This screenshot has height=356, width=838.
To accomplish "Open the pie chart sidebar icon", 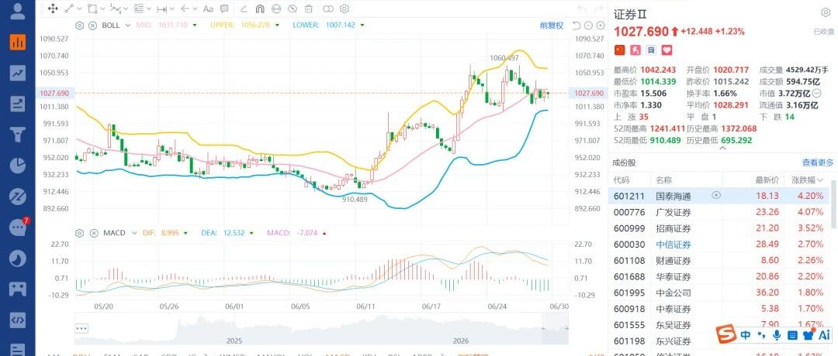I will (18, 165).
